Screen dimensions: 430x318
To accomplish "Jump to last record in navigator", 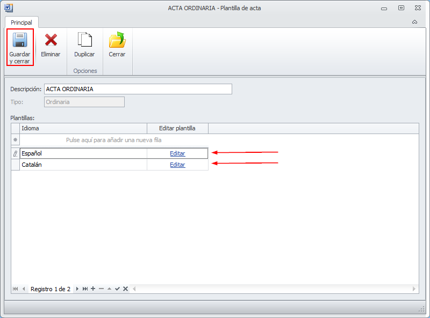I will coord(85,289).
